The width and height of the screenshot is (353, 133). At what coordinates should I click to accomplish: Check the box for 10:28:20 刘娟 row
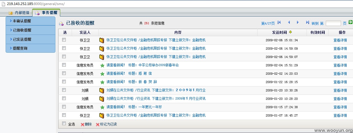64,98
